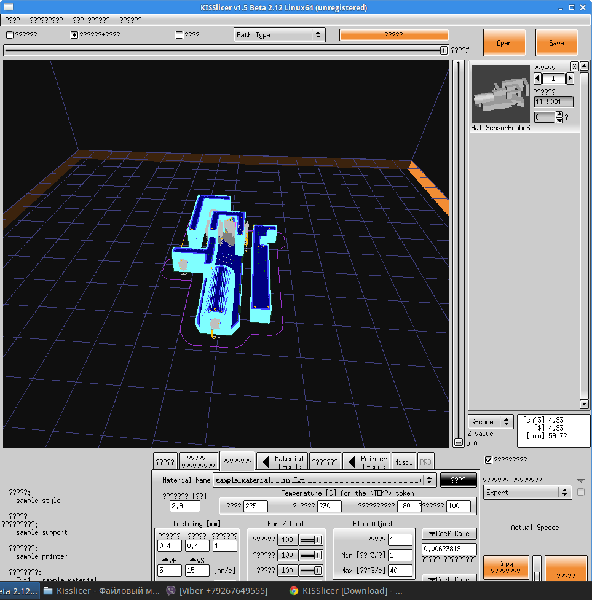Open the Expert settings level dropdown
592x600 pixels.
(527, 493)
